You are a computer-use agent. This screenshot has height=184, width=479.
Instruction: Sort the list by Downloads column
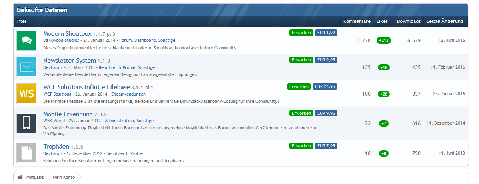(408, 21)
